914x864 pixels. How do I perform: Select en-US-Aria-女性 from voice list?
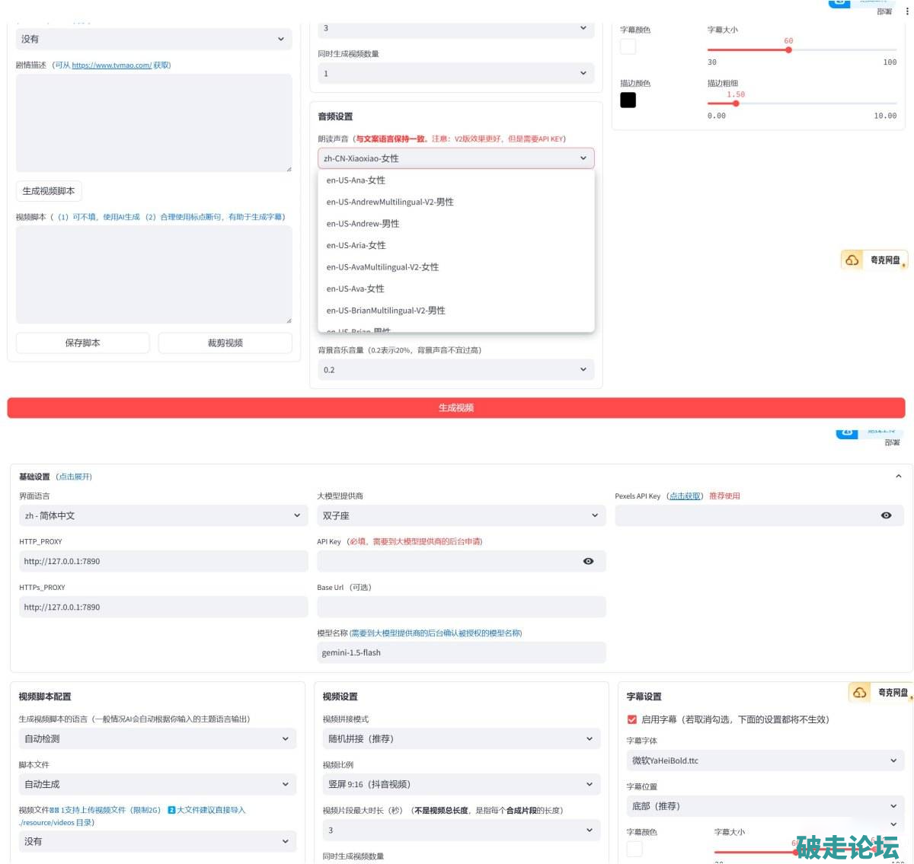point(356,245)
